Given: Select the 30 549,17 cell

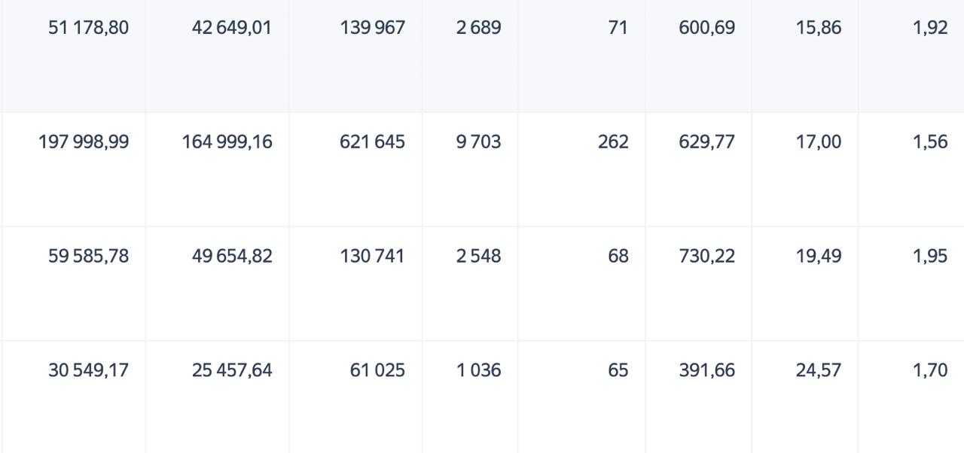Looking at the screenshot, I should coord(88,371).
